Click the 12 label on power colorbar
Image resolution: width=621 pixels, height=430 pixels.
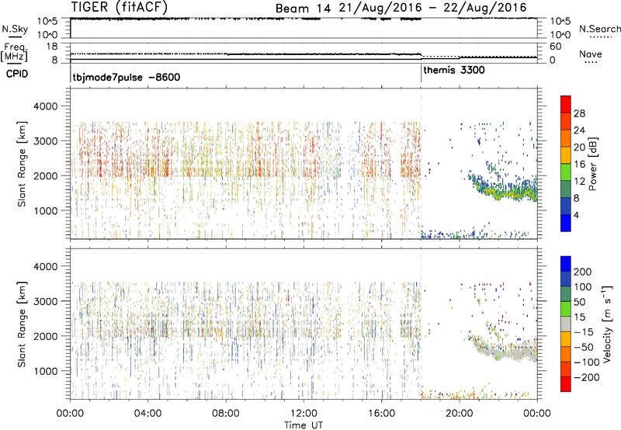point(579,182)
